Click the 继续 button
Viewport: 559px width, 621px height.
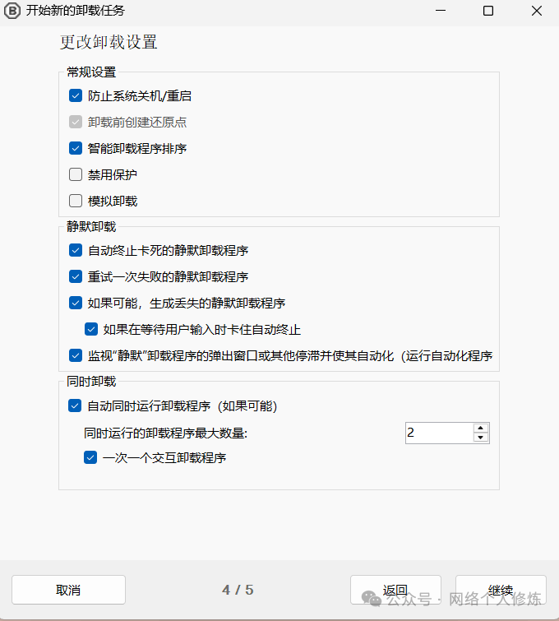pos(501,590)
